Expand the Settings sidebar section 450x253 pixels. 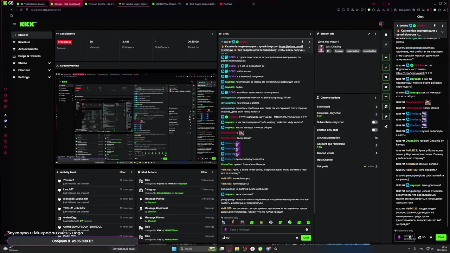tap(49, 77)
